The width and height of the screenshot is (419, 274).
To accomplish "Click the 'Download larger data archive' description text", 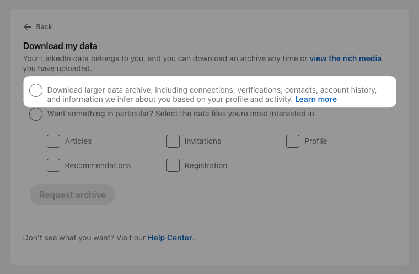I will pyautogui.click(x=212, y=95).
